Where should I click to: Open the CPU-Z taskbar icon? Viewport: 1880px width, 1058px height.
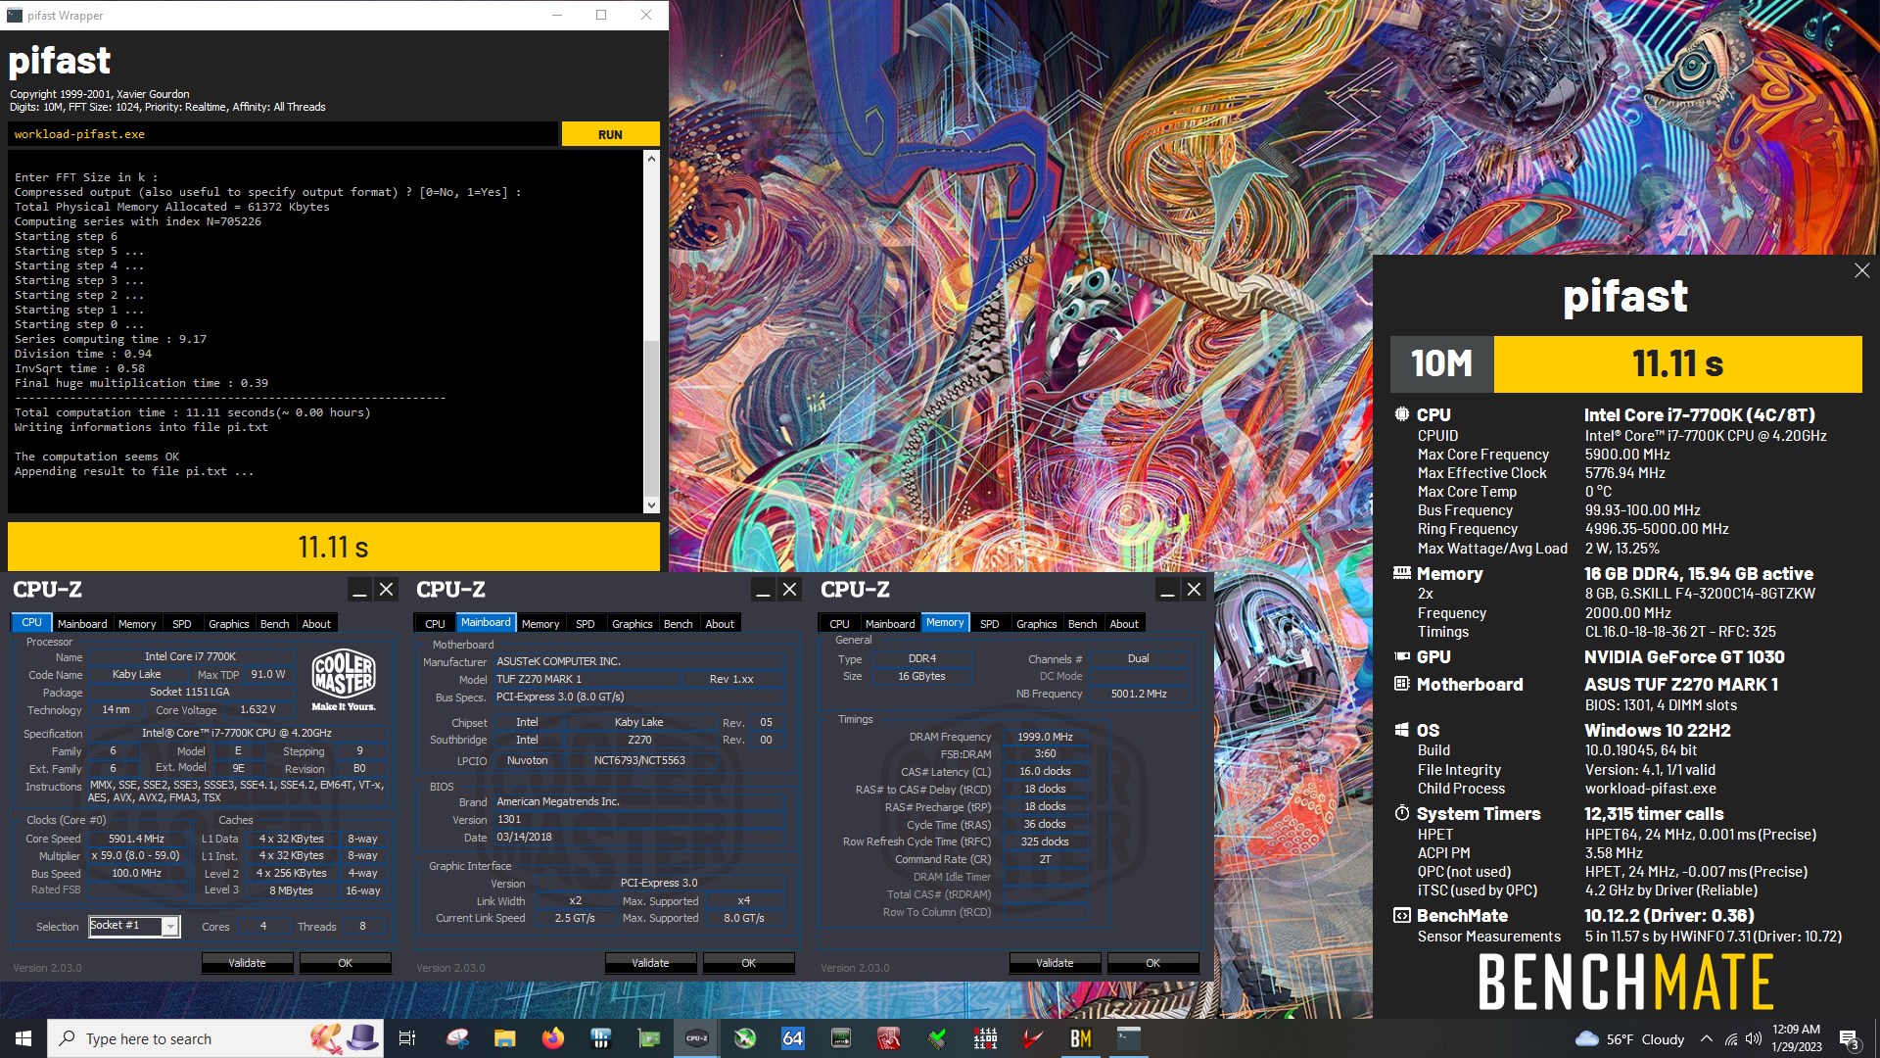point(696,1038)
